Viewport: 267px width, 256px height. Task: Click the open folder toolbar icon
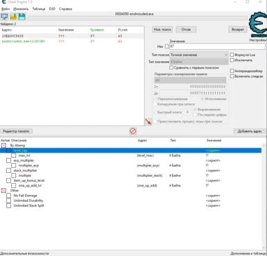[13, 17]
